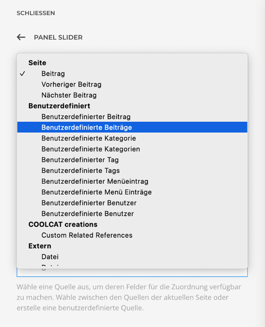Viewport: 265px width, 327px height.
Task: Select Benutzerdefinierte Kategorien entry
Action: coord(91,149)
